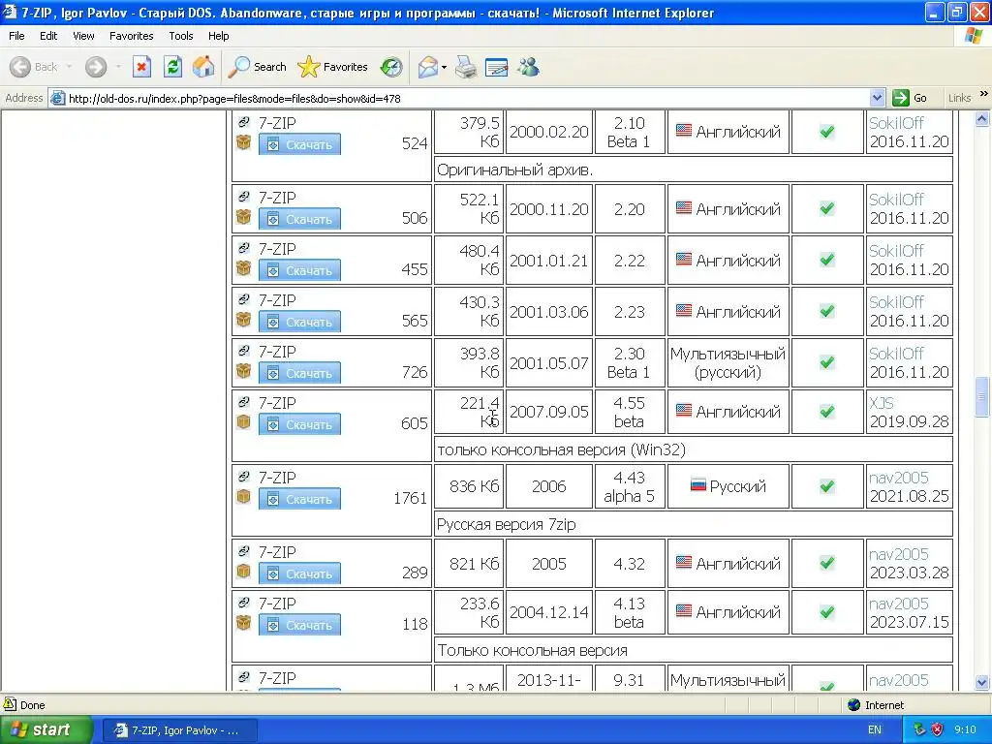The height and width of the screenshot is (744, 992).
Task: Click the link icon of the 4.32 row
Action: coord(243,551)
